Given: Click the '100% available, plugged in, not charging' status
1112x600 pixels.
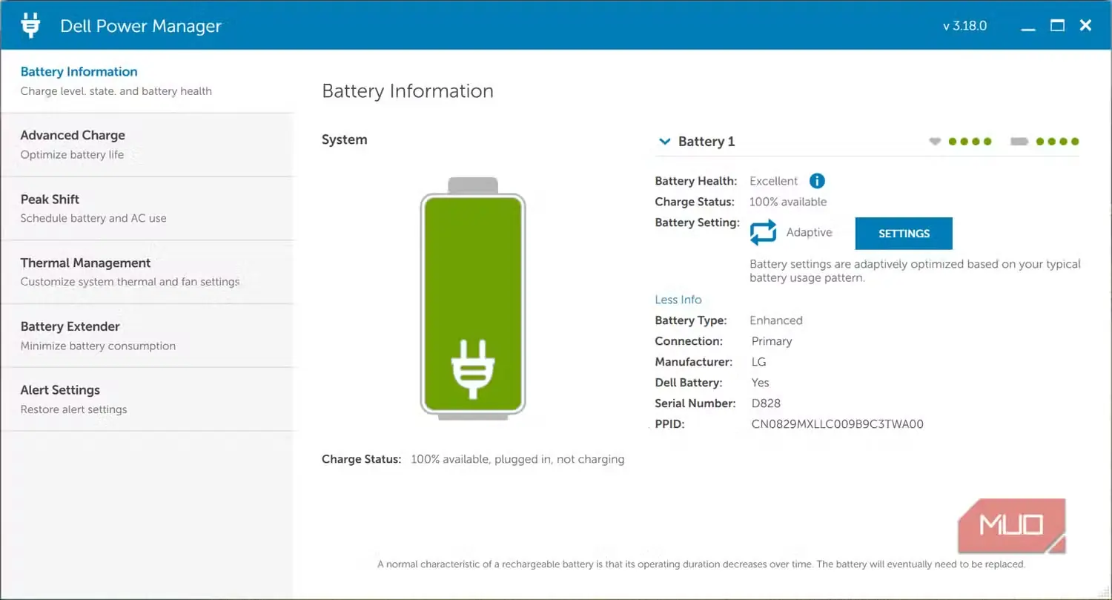Looking at the screenshot, I should coord(517,459).
